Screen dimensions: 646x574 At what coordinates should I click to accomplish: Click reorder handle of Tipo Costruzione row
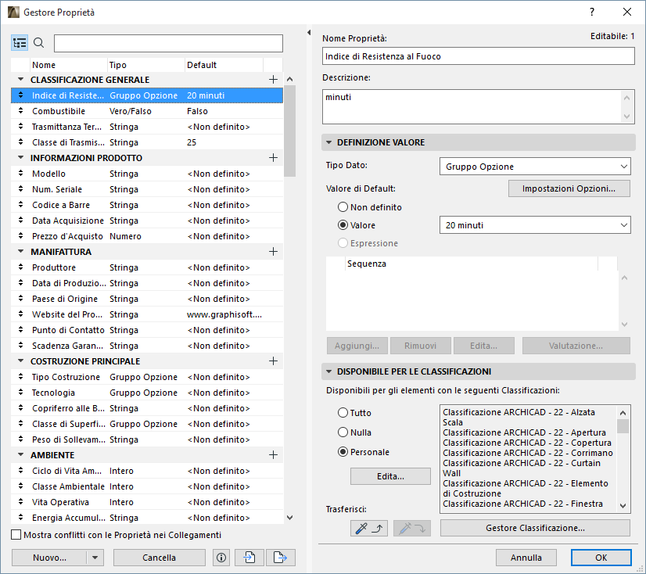[20, 377]
